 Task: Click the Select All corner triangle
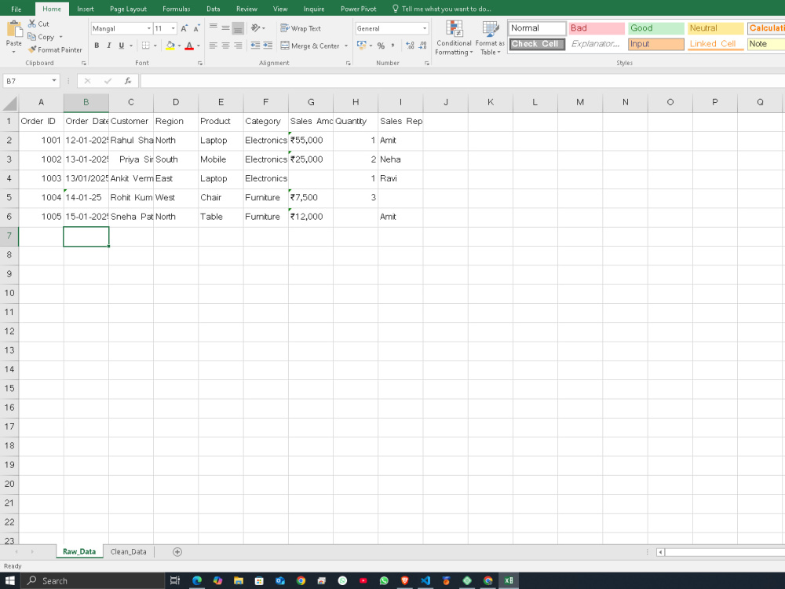coord(9,103)
